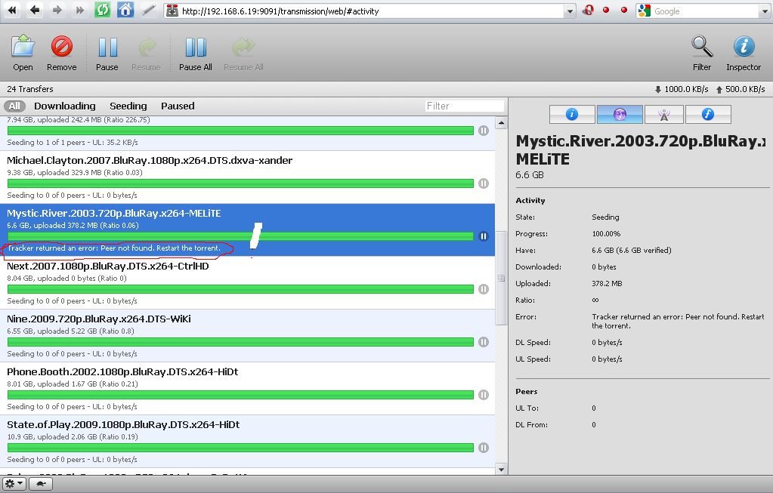The width and height of the screenshot is (773, 493).
Task: Select the Nine.2009.720p torrent row
Action: (x=248, y=335)
